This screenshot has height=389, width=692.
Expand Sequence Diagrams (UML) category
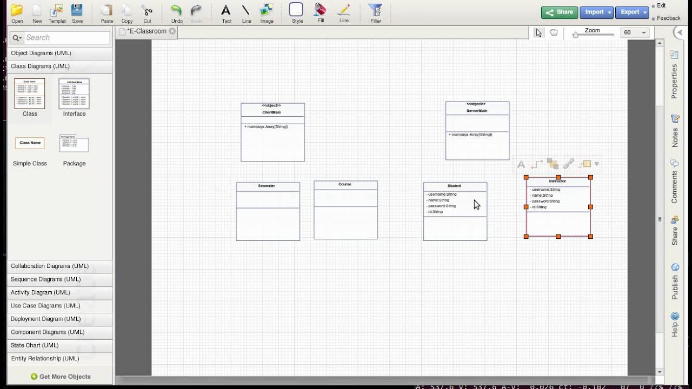tap(60, 279)
